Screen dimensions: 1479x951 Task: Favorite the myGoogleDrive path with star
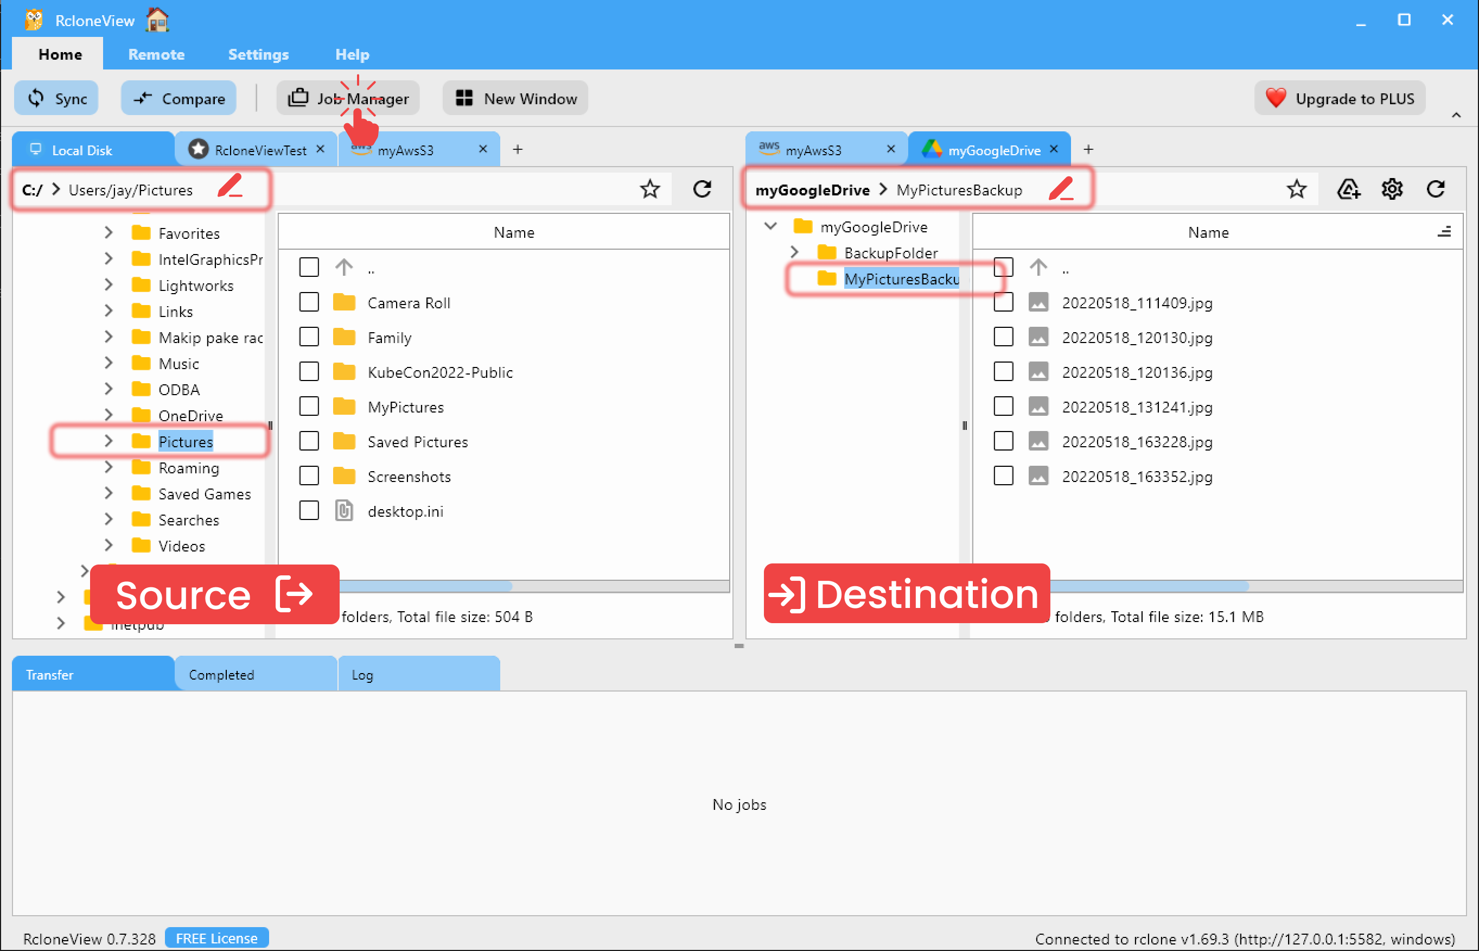[x=1296, y=189]
